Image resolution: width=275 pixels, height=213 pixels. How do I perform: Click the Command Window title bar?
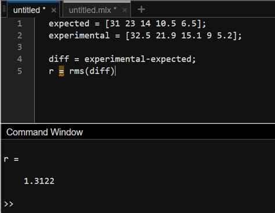pos(138,132)
